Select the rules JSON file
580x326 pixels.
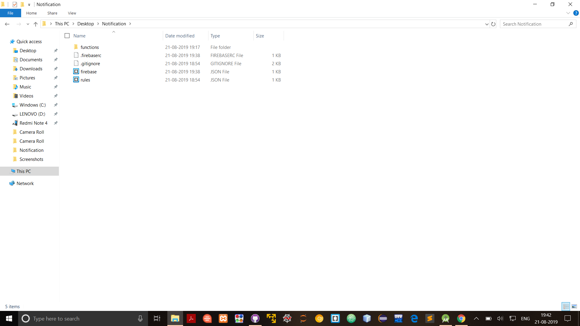tap(85, 80)
